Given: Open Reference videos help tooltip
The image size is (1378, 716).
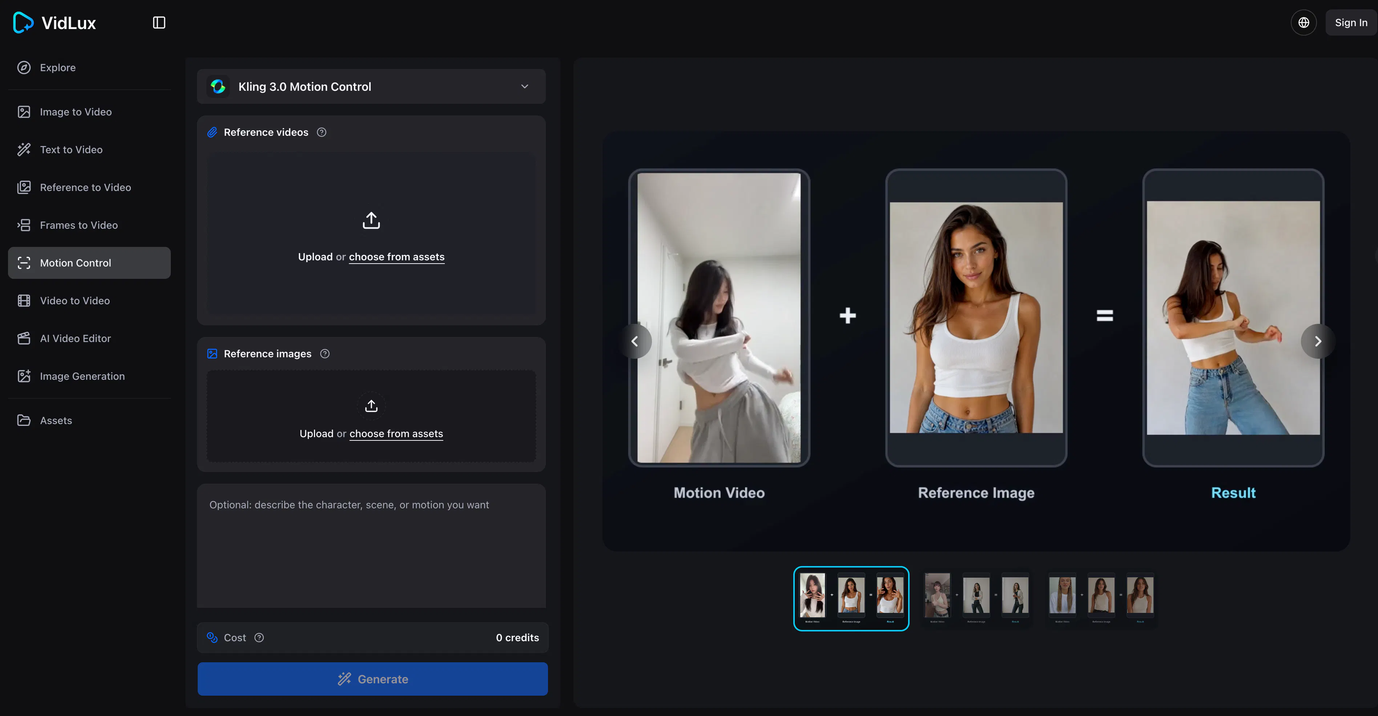Looking at the screenshot, I should pos(322,132).
